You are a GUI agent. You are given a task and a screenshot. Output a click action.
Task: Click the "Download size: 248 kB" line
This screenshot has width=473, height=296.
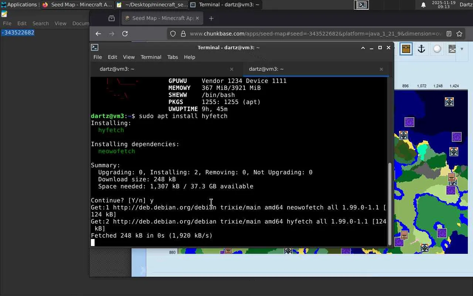click(x=137, y=179)
